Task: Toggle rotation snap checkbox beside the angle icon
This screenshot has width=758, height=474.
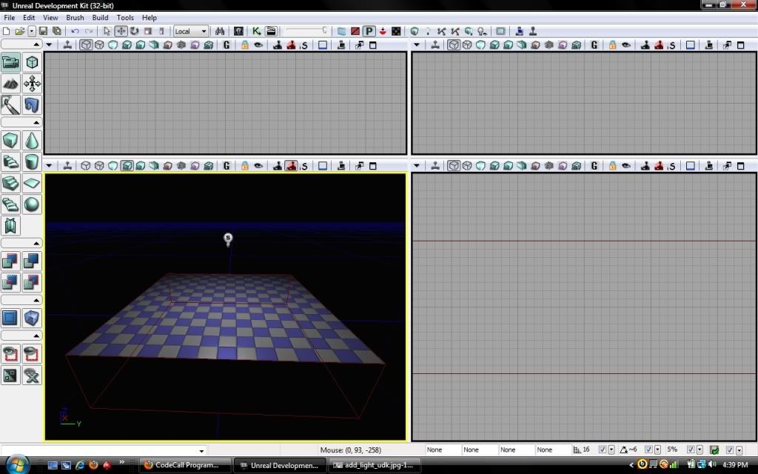Action: tap(648, 450)
